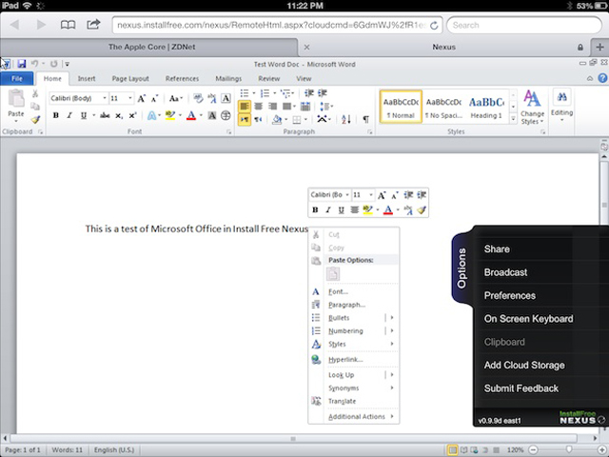609x457 pixels.
Task: Expand the Bullets dropdown arrow in ribbon
Action: pyautogui.click(x=254, y=93)
